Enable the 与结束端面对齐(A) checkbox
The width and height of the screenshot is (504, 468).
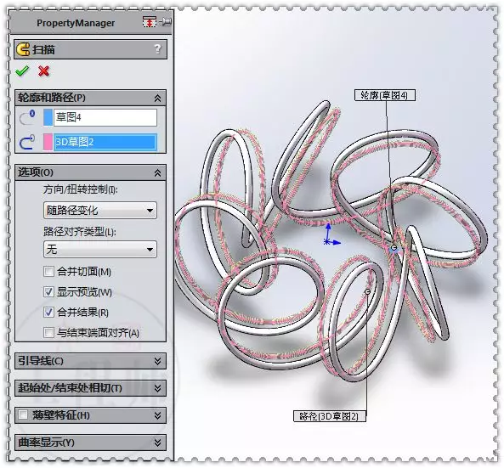[x=48, y=332]
